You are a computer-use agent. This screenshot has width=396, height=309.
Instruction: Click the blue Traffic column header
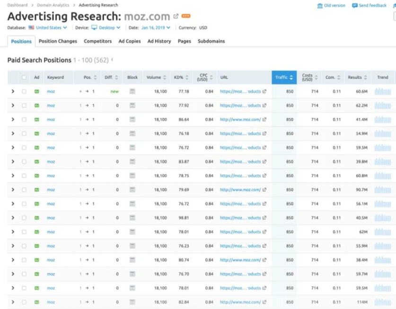284,78
